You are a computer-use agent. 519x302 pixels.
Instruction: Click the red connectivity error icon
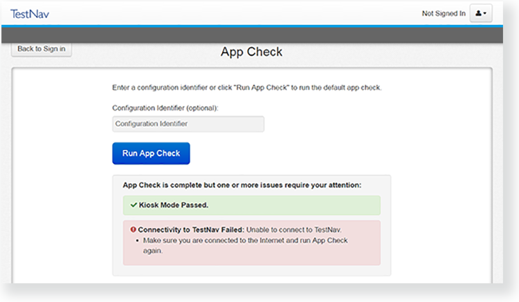(132, 229)
